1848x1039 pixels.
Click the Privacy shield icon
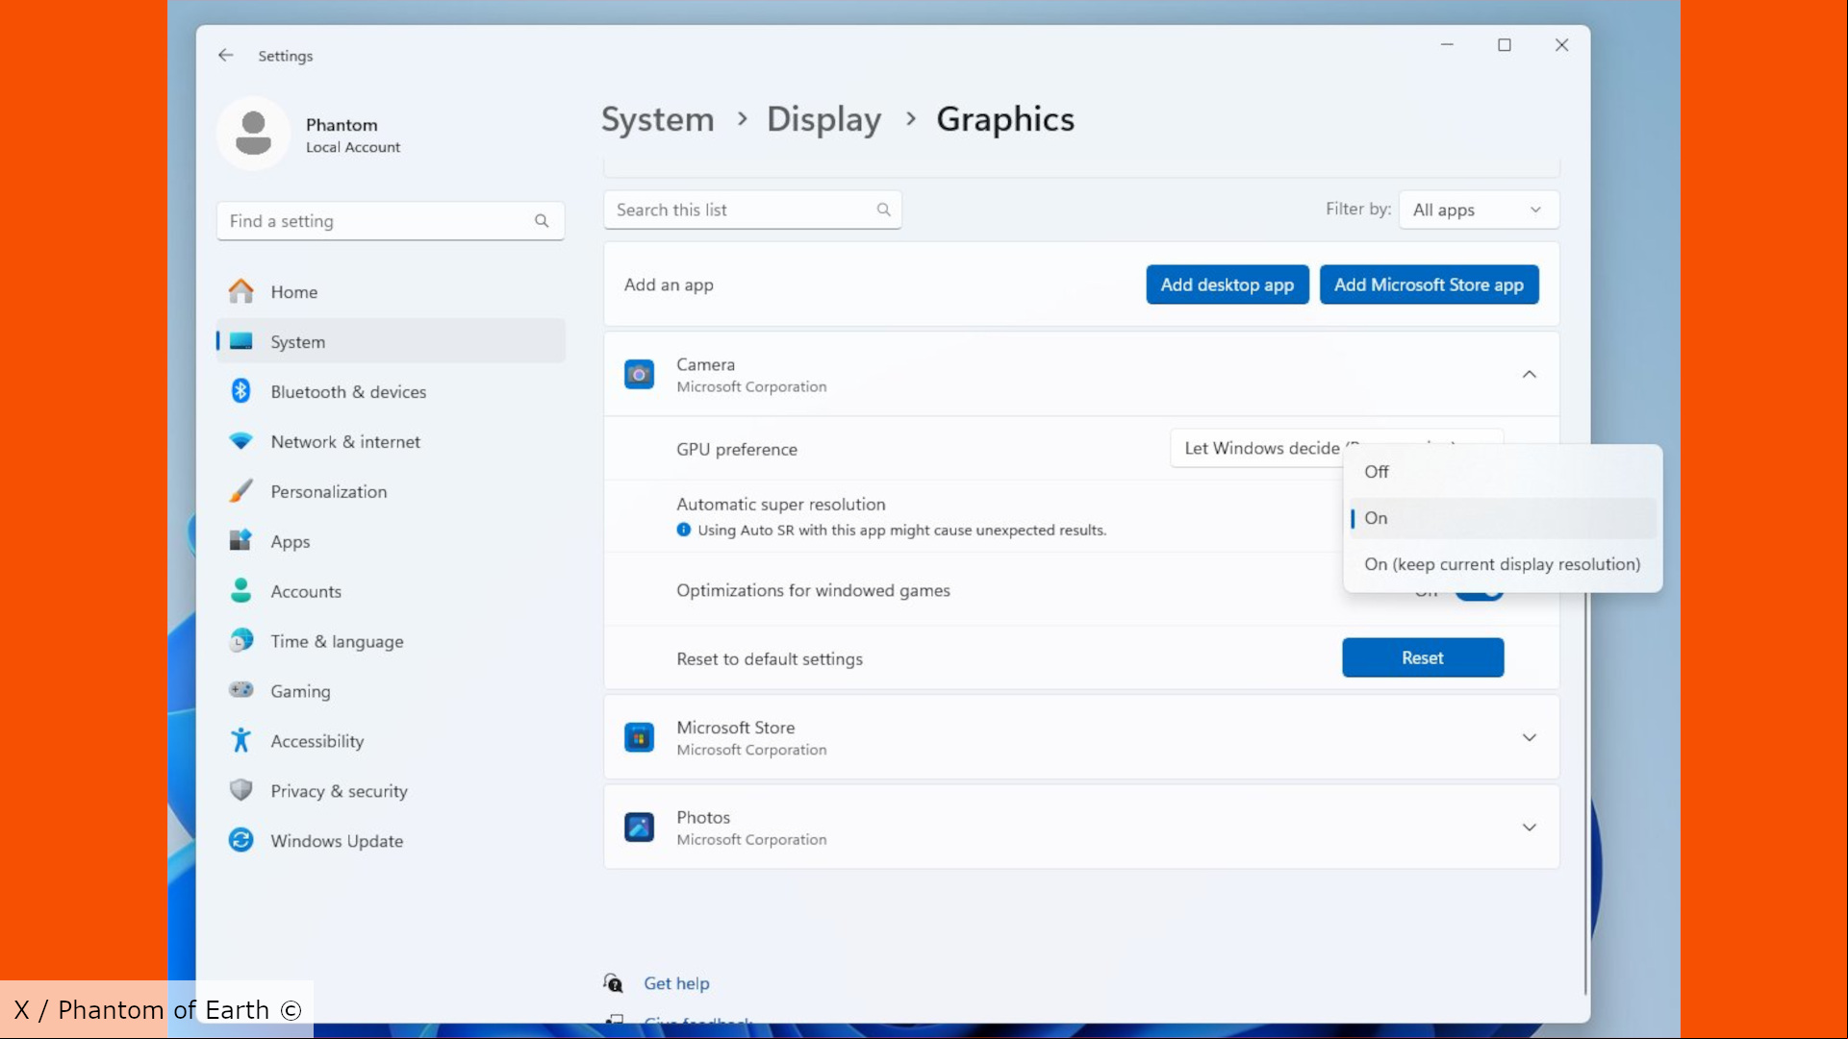pos(240,790)
